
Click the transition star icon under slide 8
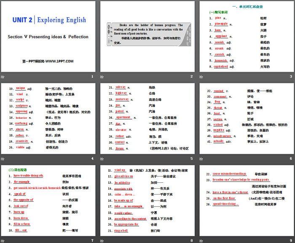pos(102,240)
